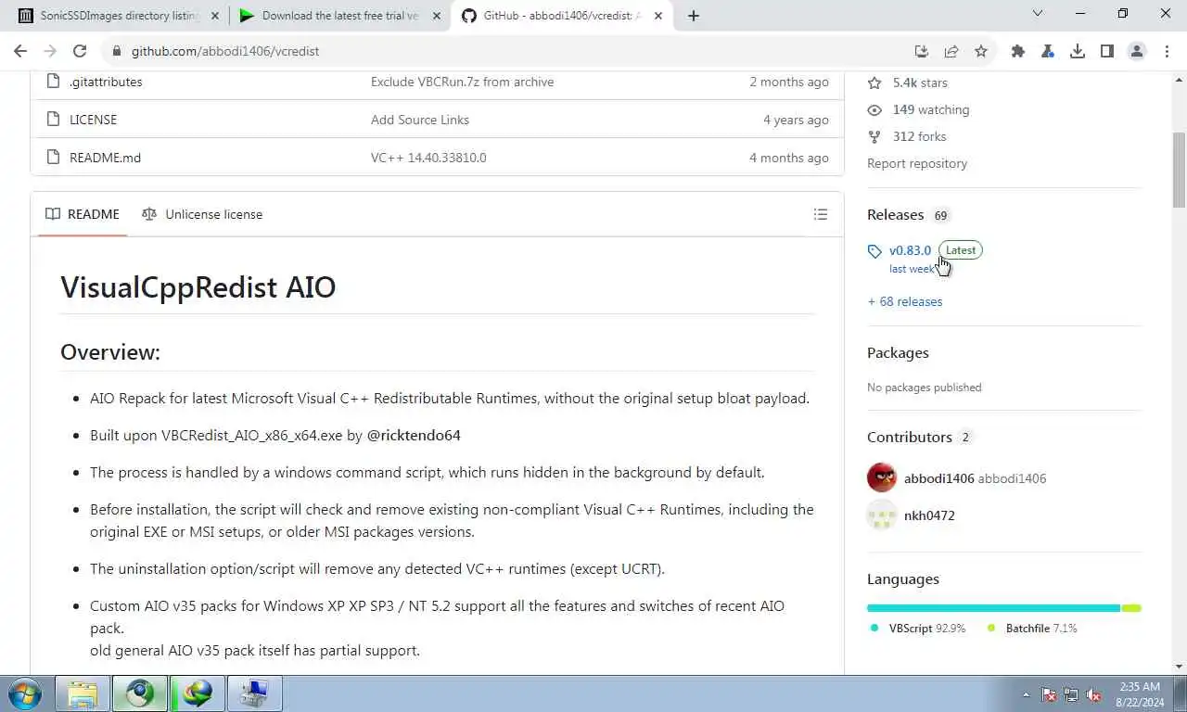Click Report repository link

(917, 163)
